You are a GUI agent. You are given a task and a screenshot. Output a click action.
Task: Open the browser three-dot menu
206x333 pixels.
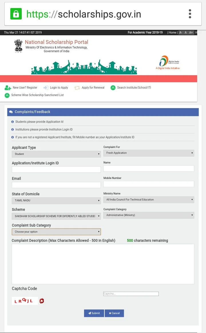[x=190, y=14]
